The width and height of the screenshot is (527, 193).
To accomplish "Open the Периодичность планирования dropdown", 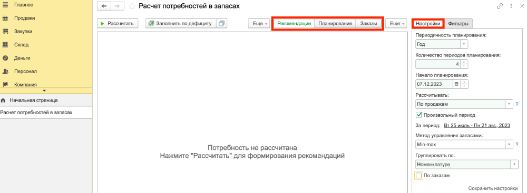I will (464, 44).
